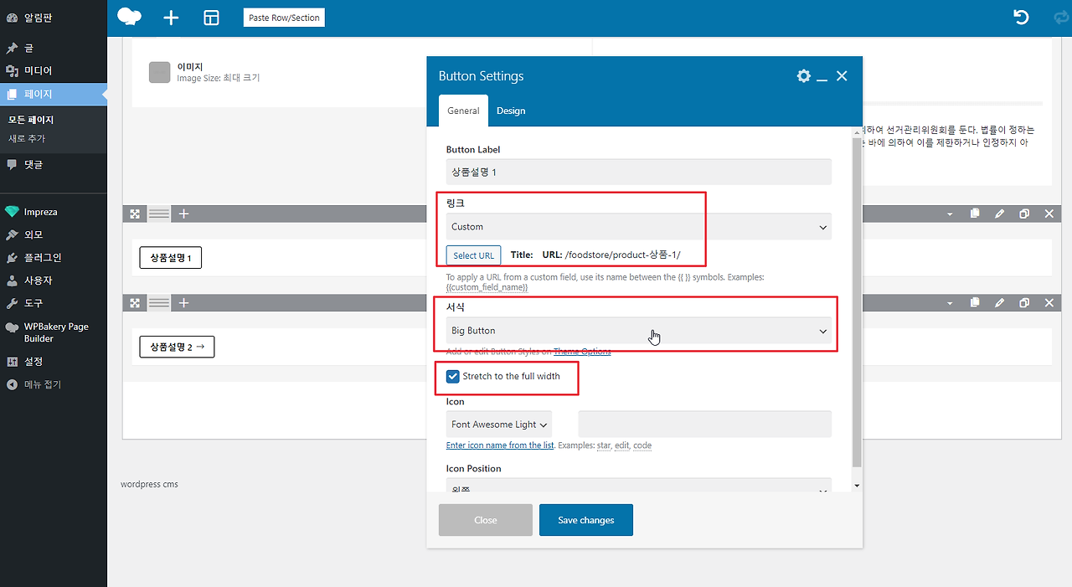The image size is (1072, 587).
Task: Open 외모 appearance menu
Action: click(54, 235)
